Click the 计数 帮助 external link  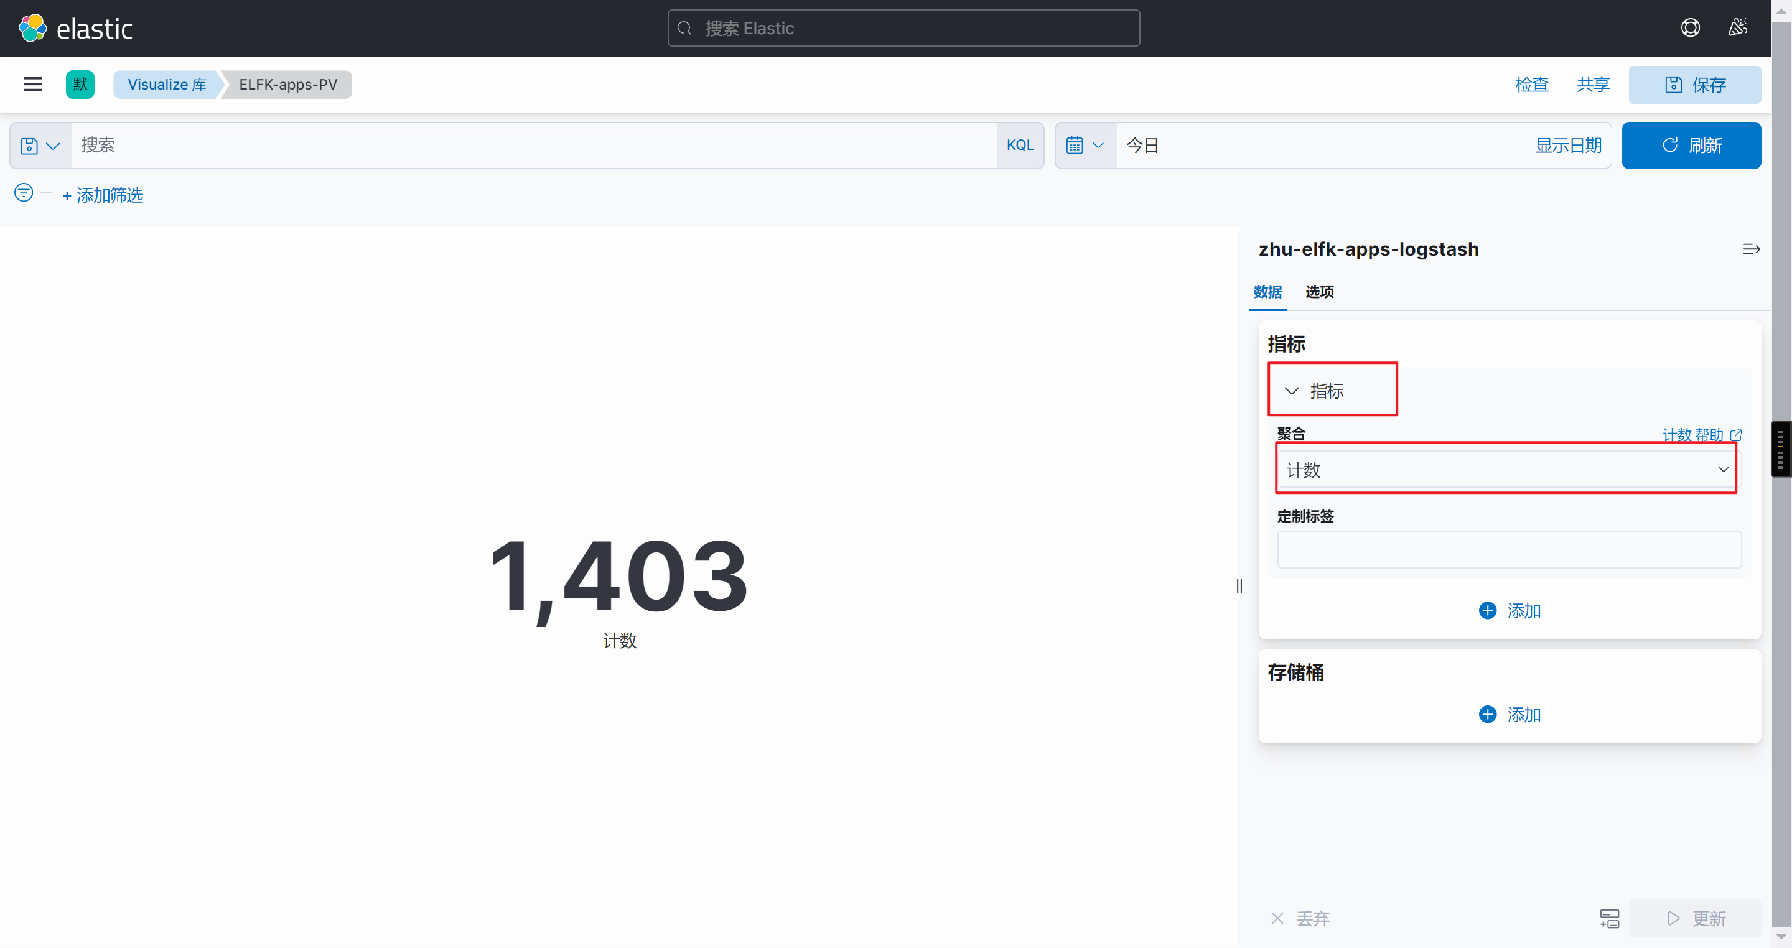(1702, 435)
